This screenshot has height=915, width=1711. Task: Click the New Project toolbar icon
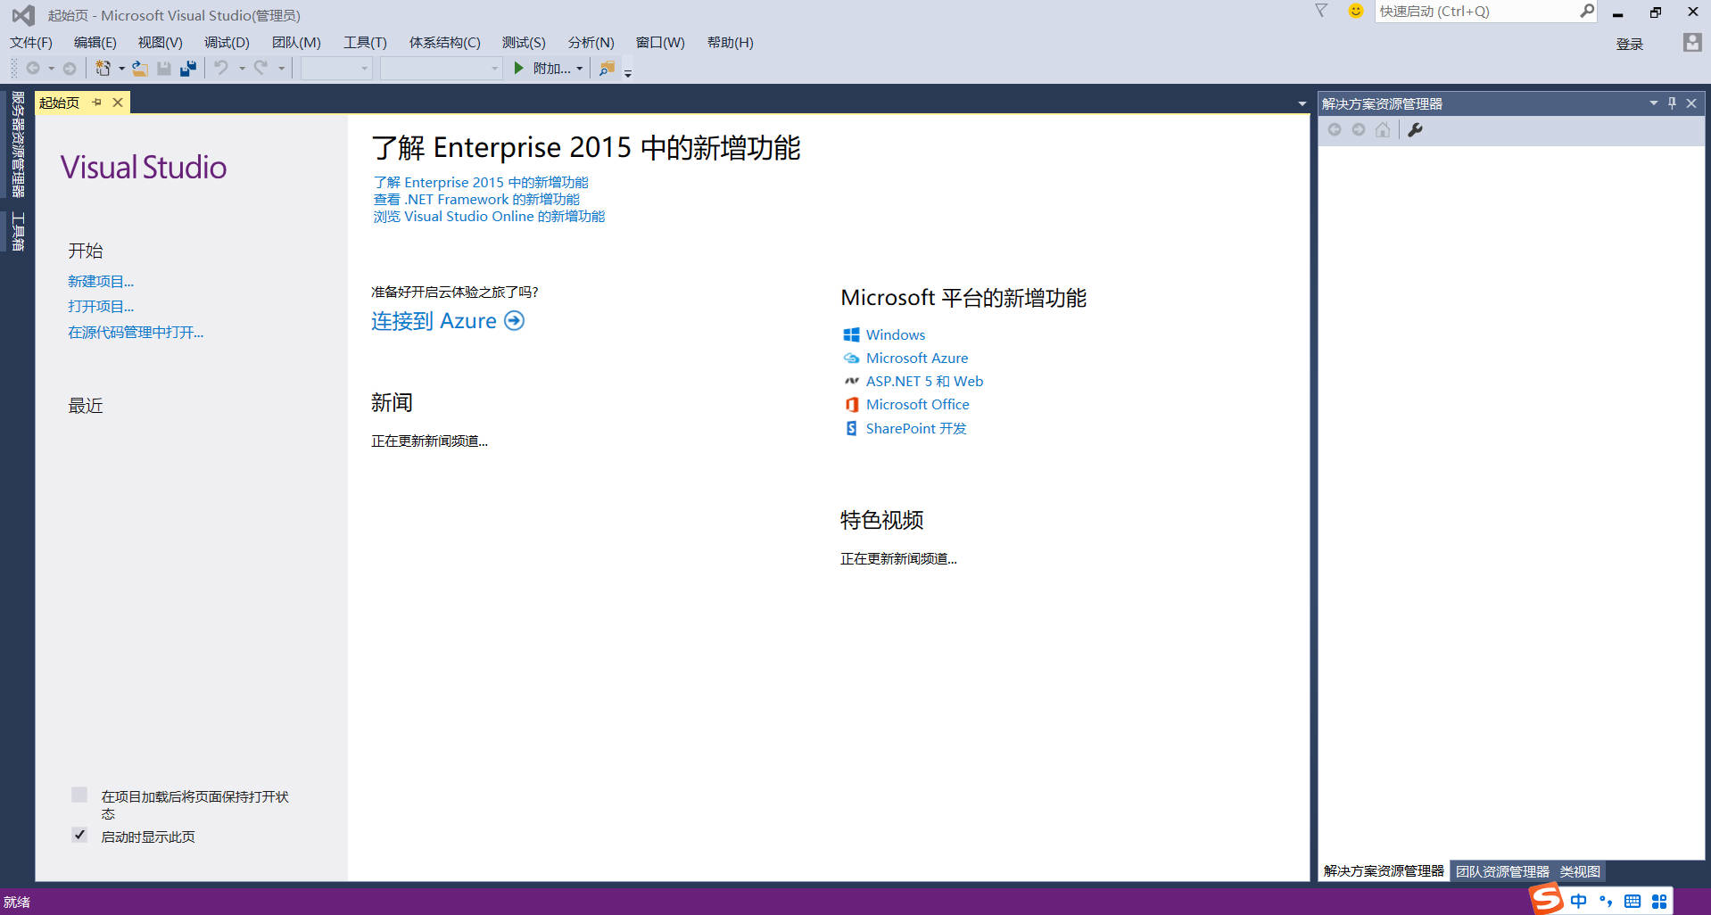[x=103, y=68]
